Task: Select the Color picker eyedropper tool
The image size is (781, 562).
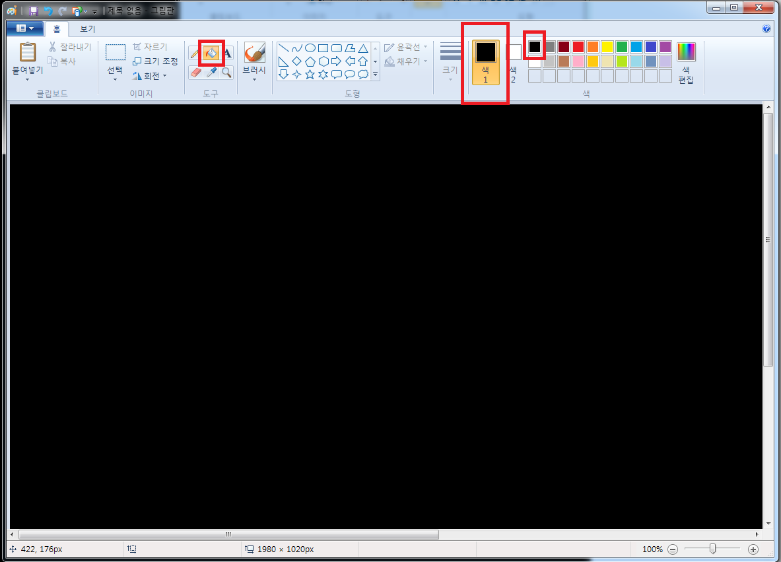Action: [212, 73]
